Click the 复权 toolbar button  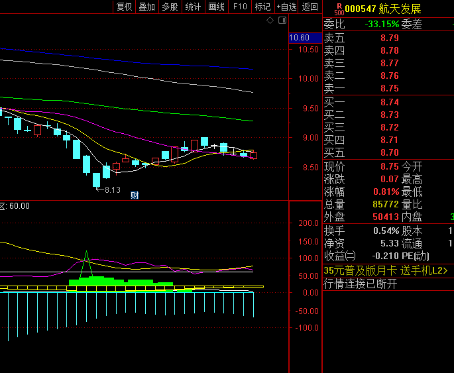click(124, 7)
